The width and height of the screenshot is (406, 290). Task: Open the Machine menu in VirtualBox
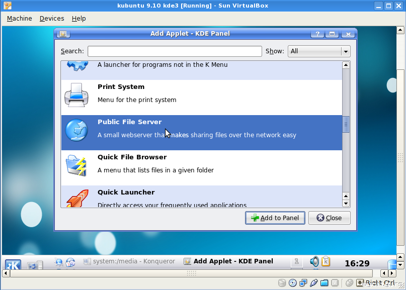(x=20, y=19)
